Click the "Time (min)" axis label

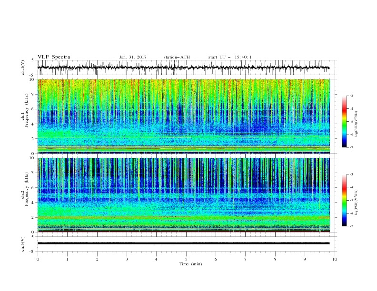(190, 264)
